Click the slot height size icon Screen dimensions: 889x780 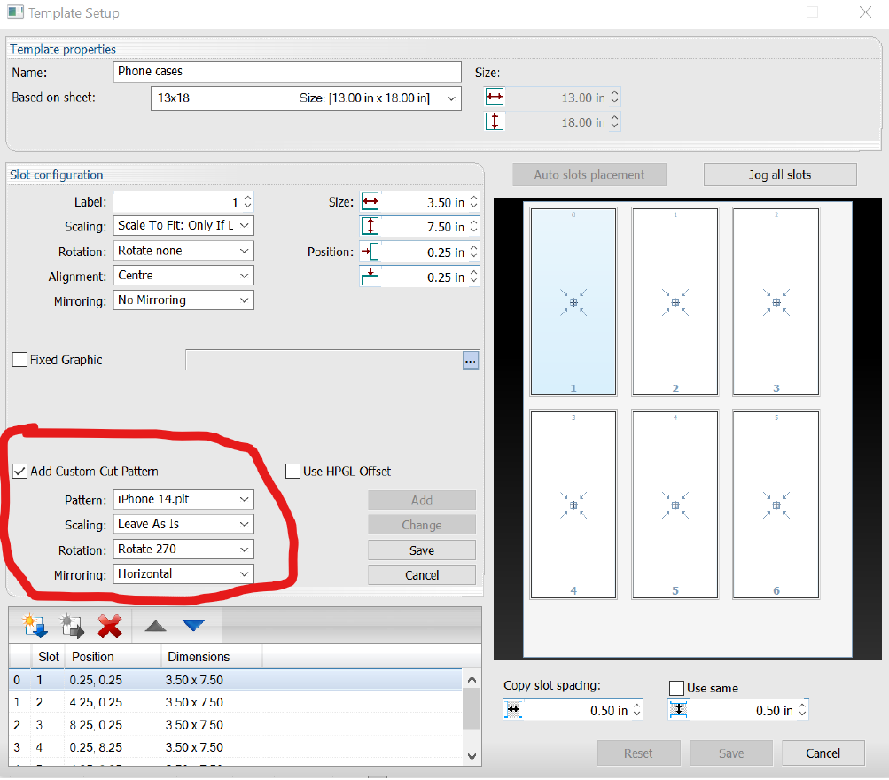[370, 226]
